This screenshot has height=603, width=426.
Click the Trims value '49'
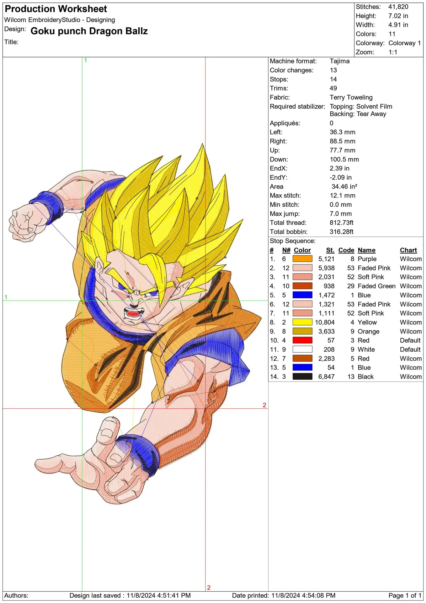click(333, 88)
